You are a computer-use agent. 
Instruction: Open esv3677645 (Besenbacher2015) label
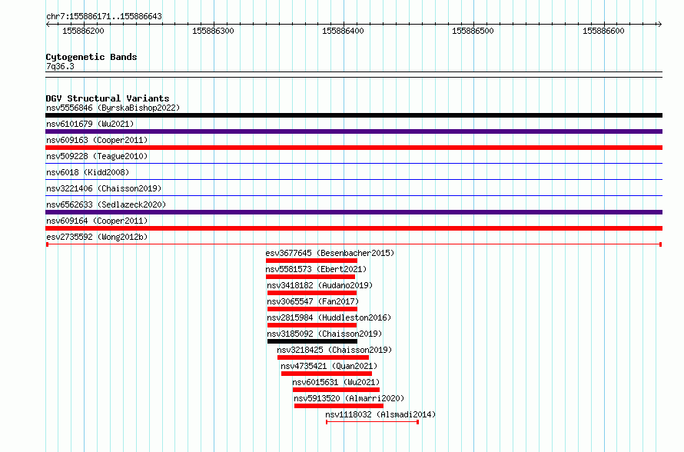pyautogui.click(x=330, y=253)
